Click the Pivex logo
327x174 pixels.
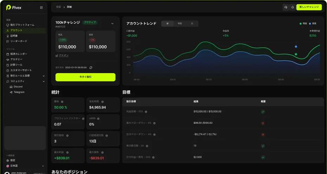tap(14, 8)
